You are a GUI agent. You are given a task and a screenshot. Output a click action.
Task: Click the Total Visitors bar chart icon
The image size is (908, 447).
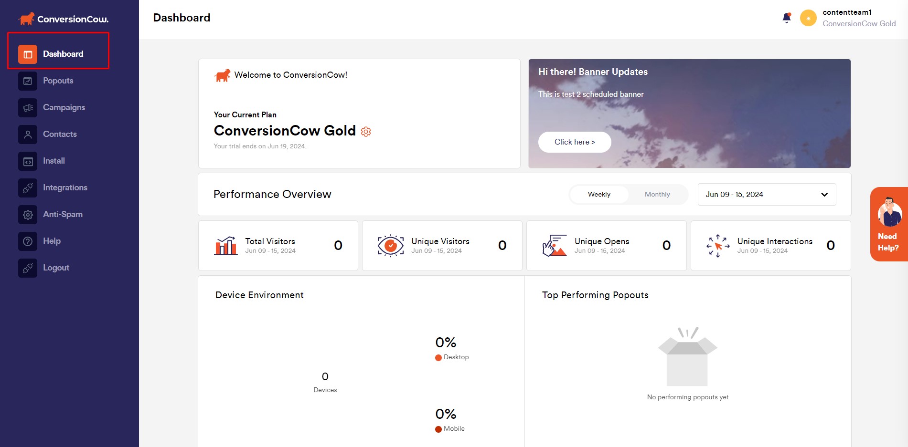(x=226, y=246)
